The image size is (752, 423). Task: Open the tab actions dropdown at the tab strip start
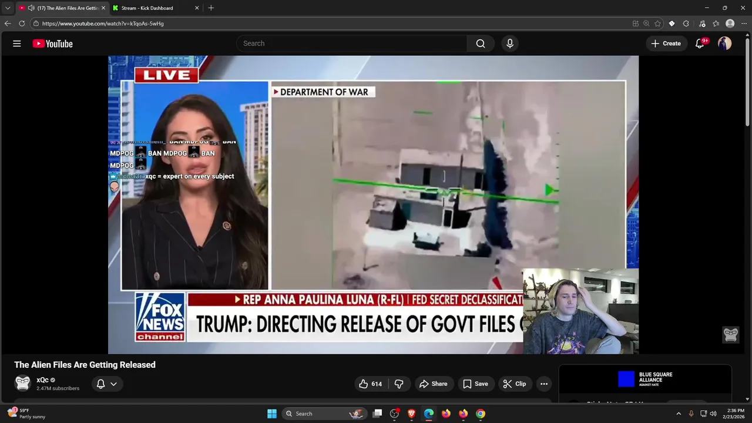click(x=8, y=8)
